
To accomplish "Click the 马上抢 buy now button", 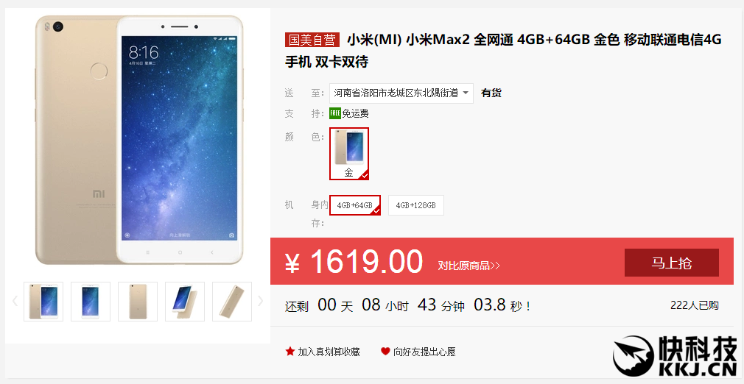I will click(671, 263).
